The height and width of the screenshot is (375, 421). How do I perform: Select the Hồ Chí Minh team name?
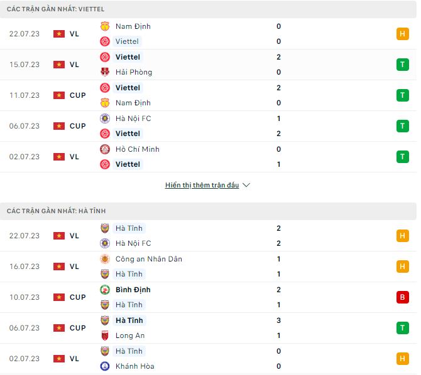pyautogui.click(x=138, y=149)
